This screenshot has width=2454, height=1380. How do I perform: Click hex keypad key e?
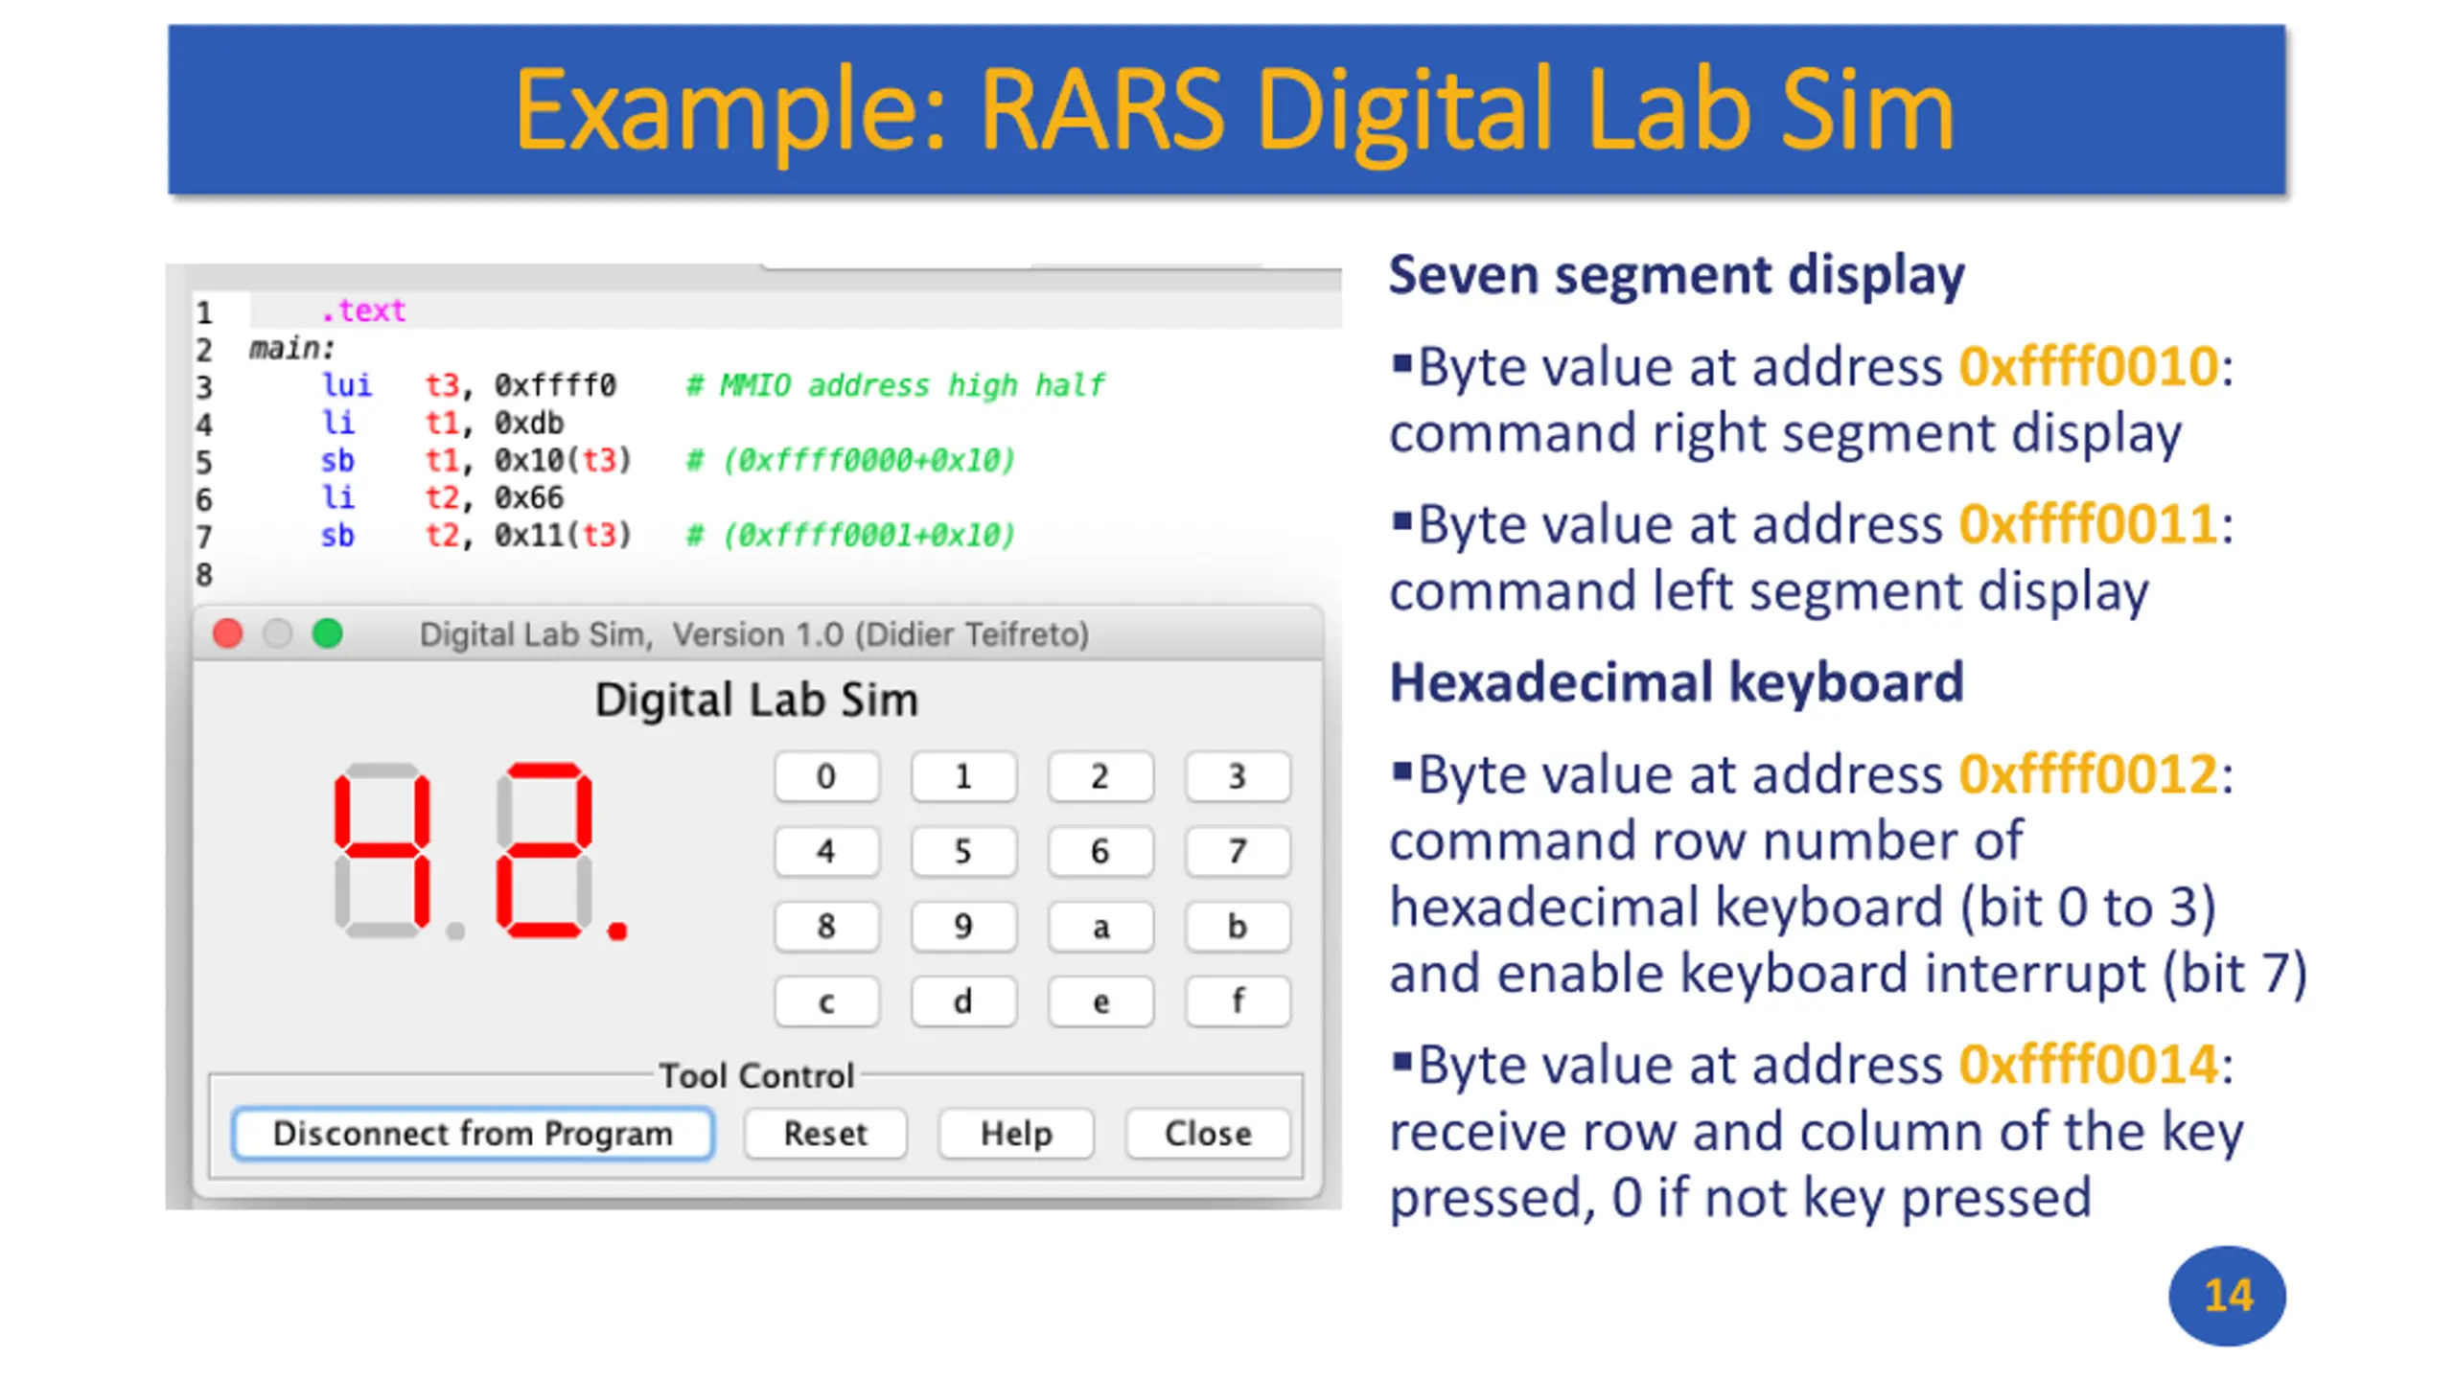[1100, 1001]
